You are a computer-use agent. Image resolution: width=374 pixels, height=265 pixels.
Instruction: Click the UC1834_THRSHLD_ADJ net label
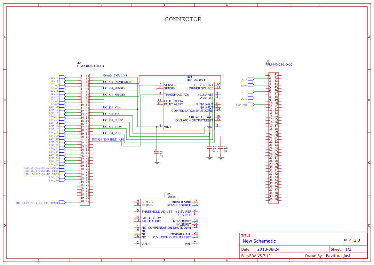(108, 139)
